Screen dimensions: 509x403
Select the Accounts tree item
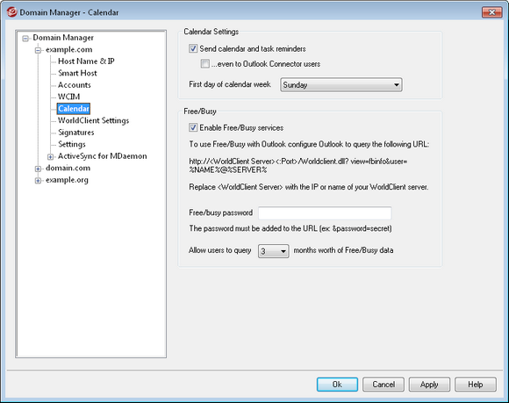[x=75, y=85]
